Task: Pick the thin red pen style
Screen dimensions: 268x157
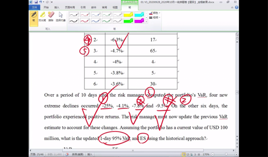Action: [x=85, y=14]
